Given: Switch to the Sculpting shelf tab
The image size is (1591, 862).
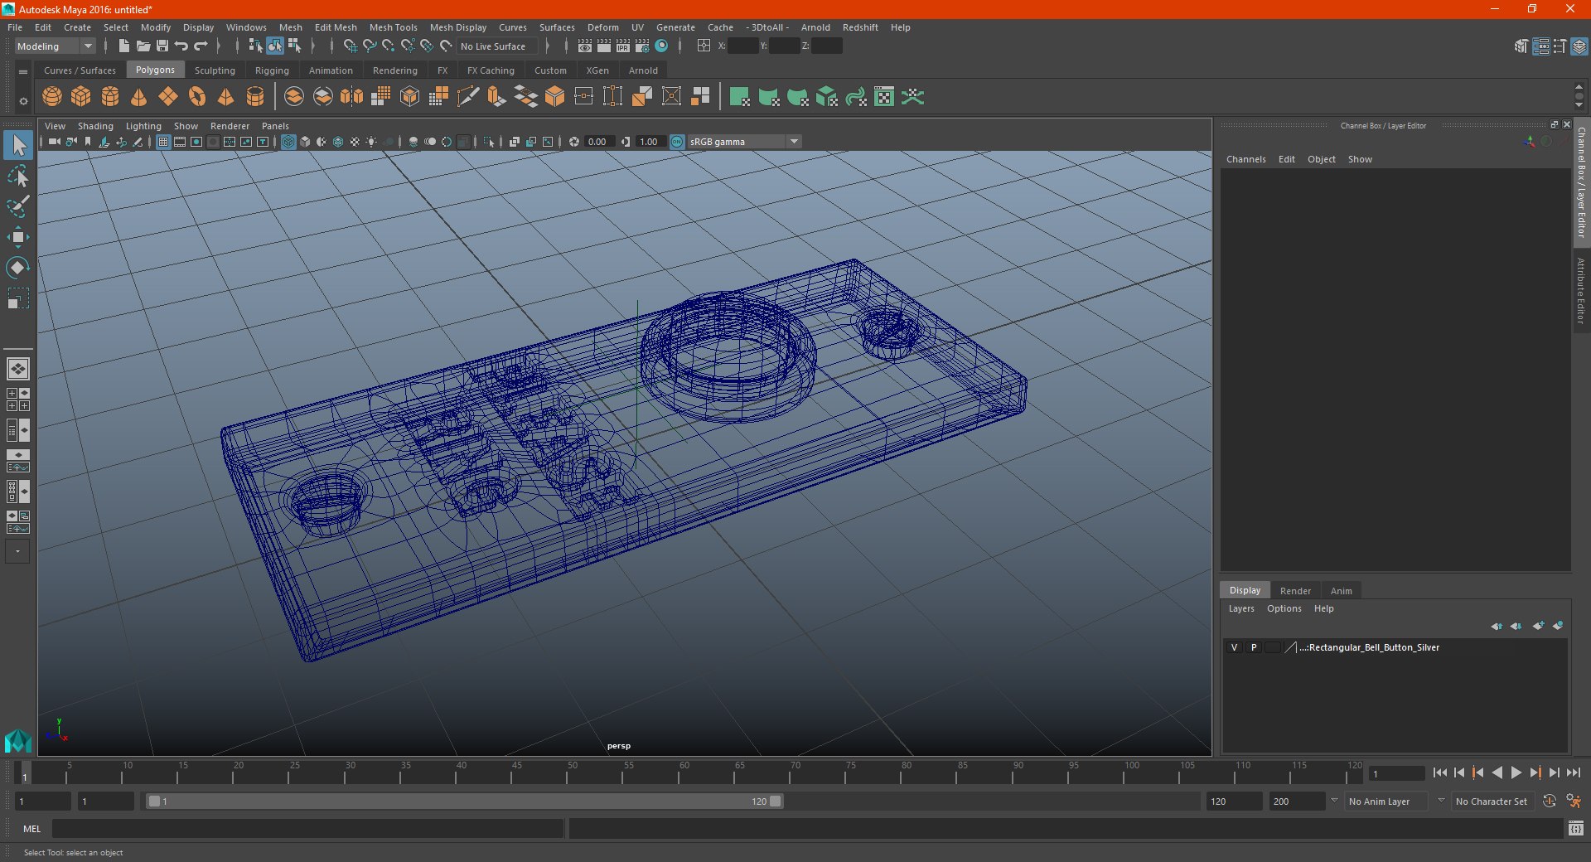Looking at the screenshot, I should click(215, 70).
